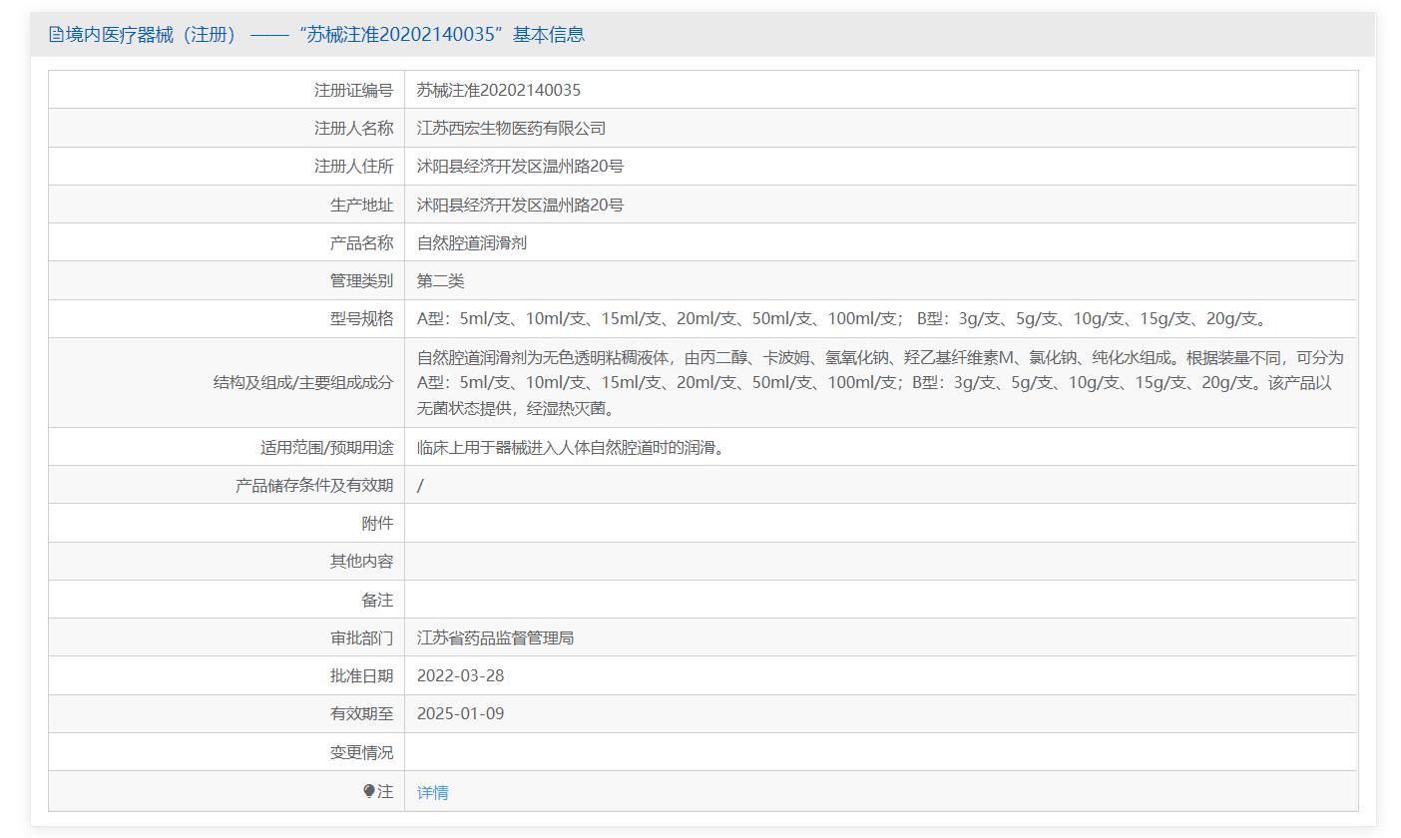Click intended use text 临床上用于器械进入人体自然腔道时的润滑
The height and width of the screenshot is (838, 1401).
click(574, 447)
